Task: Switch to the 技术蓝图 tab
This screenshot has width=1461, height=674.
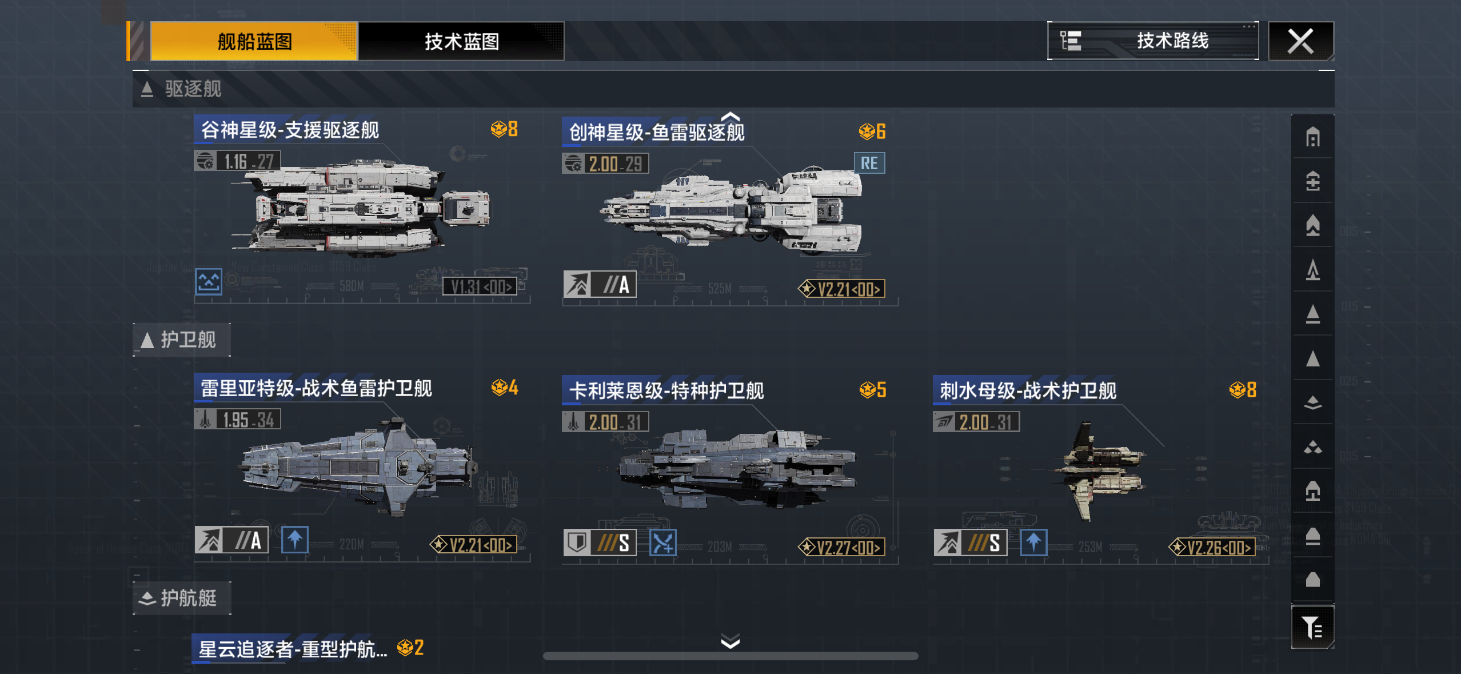Action: 462,41
